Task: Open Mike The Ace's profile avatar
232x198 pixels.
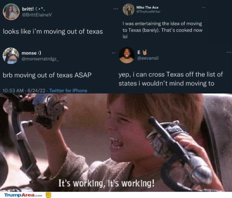Action: point(128,10)
